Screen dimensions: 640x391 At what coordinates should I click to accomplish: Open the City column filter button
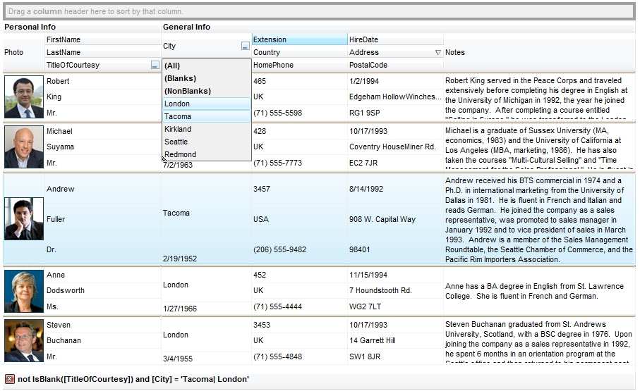245,46
